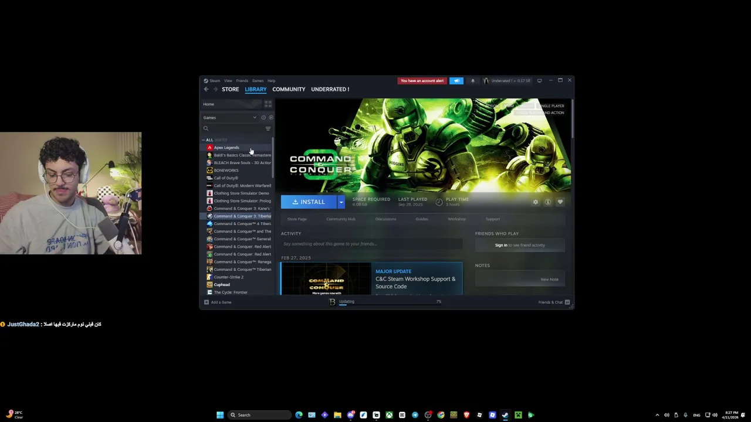View the account alert banner
This screenshot has width=751, height=422.
pos(422,81)
